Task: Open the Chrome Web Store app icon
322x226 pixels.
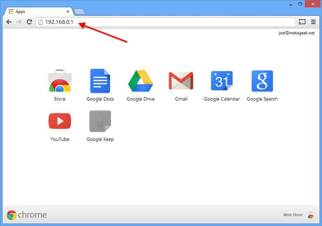Action: tap(60, 81)
